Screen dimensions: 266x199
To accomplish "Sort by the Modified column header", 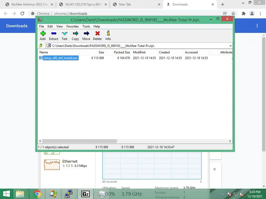I will 144,52.
